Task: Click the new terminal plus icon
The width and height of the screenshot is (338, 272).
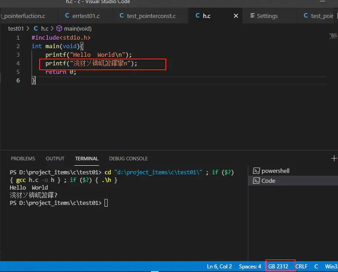Action: (334, 159)
